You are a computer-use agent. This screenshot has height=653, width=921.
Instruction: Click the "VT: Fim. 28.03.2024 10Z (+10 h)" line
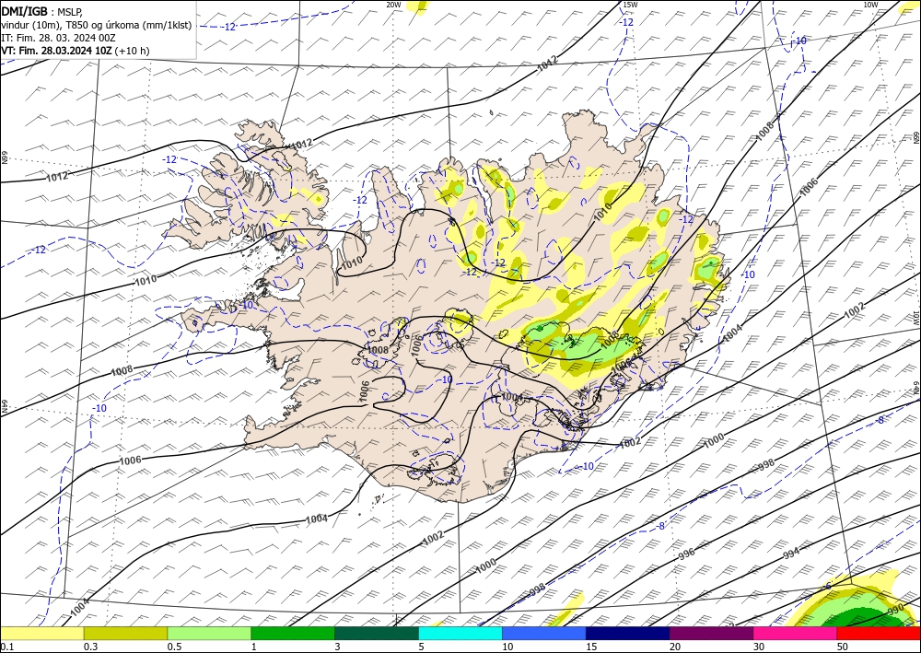point(76,51)
